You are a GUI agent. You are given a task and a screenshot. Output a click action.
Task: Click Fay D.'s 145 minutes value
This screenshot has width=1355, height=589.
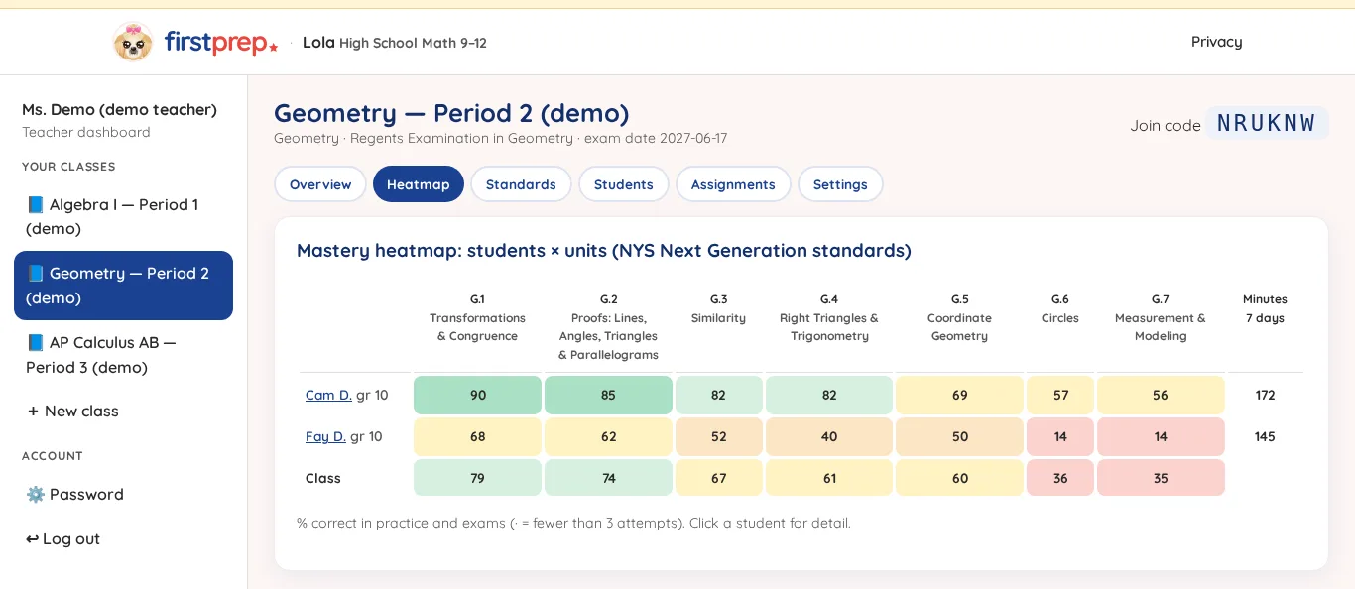tap(1265, 436)
